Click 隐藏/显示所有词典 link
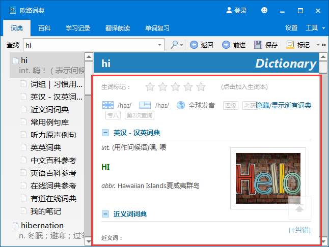The height and width of the screenshot is (247, 329). (283, 105)
